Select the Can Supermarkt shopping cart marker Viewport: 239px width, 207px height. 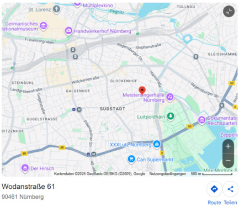pyautogui.click(x=131, y=159)
